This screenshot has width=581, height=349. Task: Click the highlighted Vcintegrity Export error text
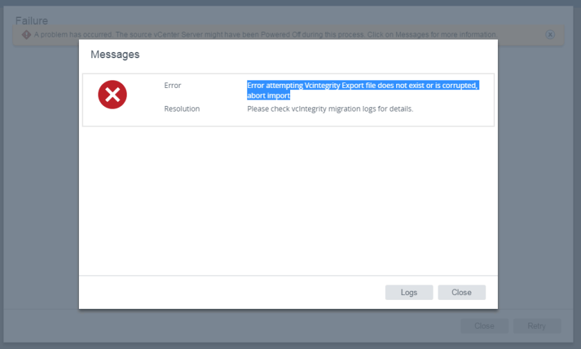coord(362,85)
